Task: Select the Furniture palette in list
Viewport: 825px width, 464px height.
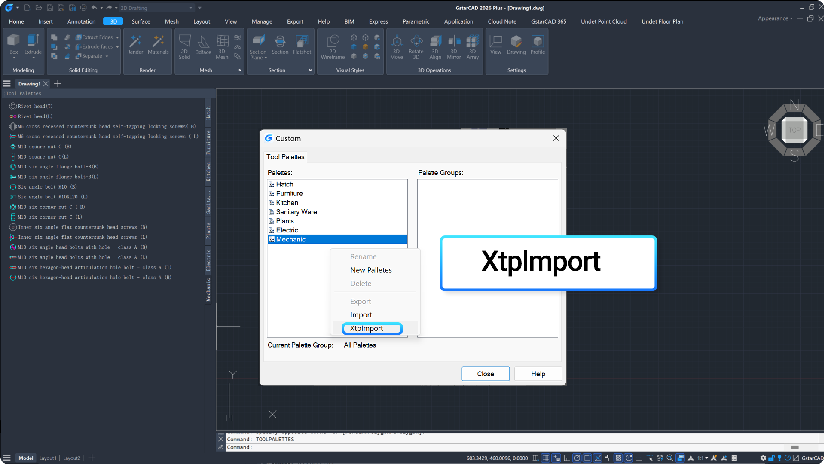Action: click(289, 193)
